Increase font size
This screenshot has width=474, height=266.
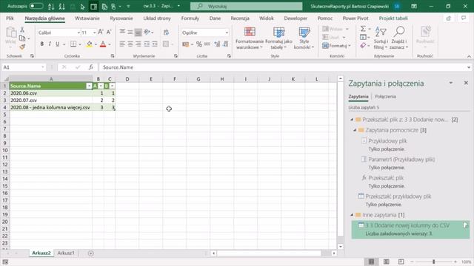(101, 32)
